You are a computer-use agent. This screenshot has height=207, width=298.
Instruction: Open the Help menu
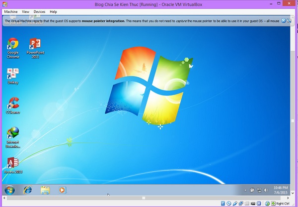tap(54, 11)
